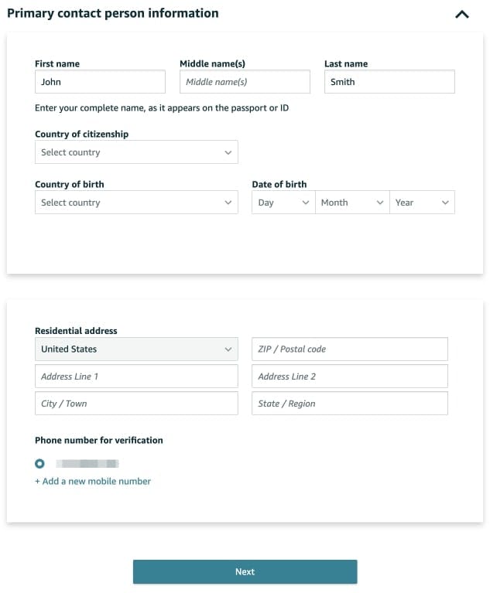Click Add a new mobile number link
490x593 pixels.
93,481
